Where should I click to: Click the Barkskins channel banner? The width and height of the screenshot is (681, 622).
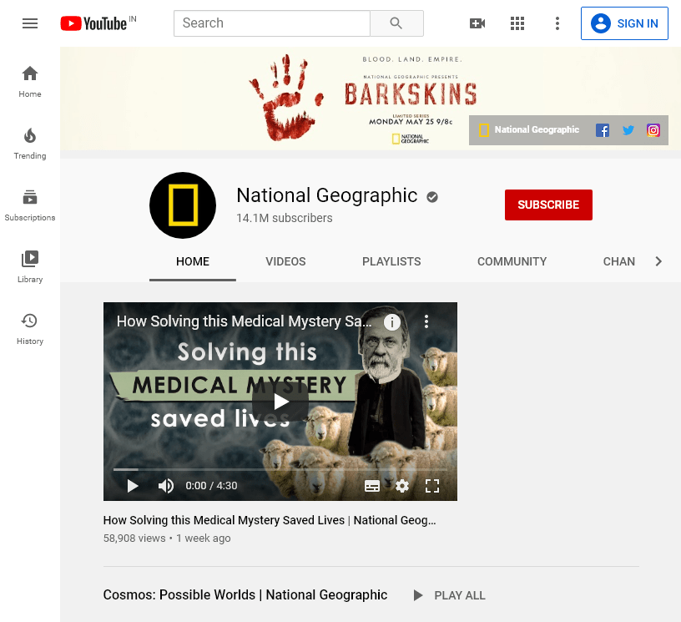(371, 99)
